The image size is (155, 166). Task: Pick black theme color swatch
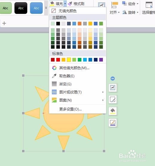tap(58, 24)
